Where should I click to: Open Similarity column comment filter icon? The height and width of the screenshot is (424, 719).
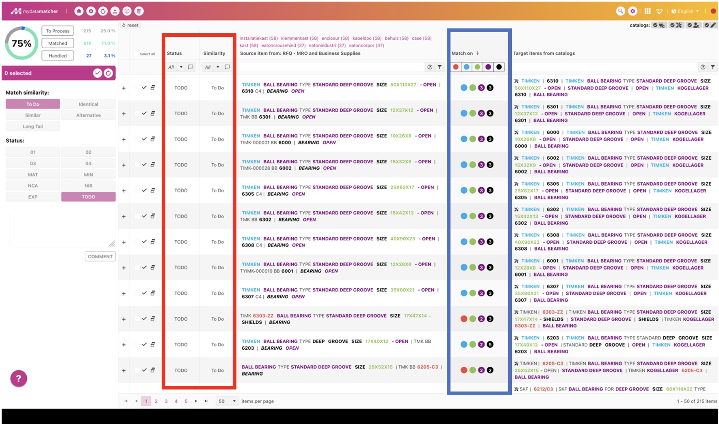(x=227, y=67)
